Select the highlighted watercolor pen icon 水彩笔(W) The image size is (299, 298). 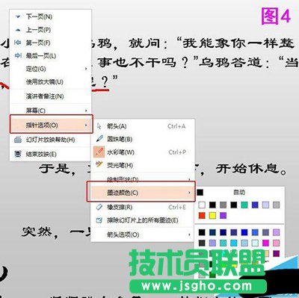click(x=99, y=152)
